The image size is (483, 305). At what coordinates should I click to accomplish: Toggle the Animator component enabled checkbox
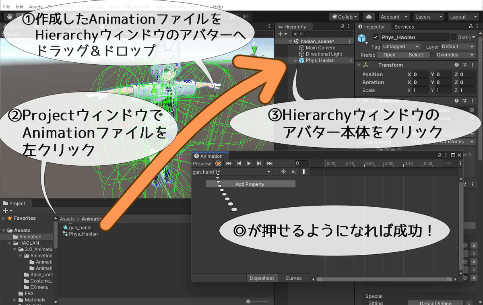(373, 101)
